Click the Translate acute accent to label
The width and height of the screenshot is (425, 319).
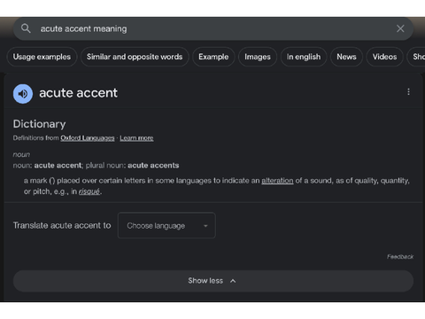[x=62, y=225]
